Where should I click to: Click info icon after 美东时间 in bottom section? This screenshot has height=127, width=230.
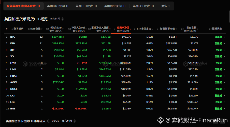coord(75,121)
